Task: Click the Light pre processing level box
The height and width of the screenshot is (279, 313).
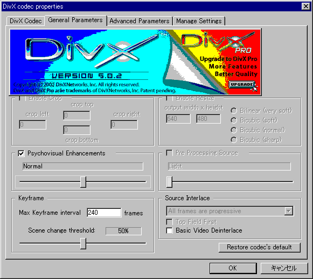Action: tap(229, 166)
